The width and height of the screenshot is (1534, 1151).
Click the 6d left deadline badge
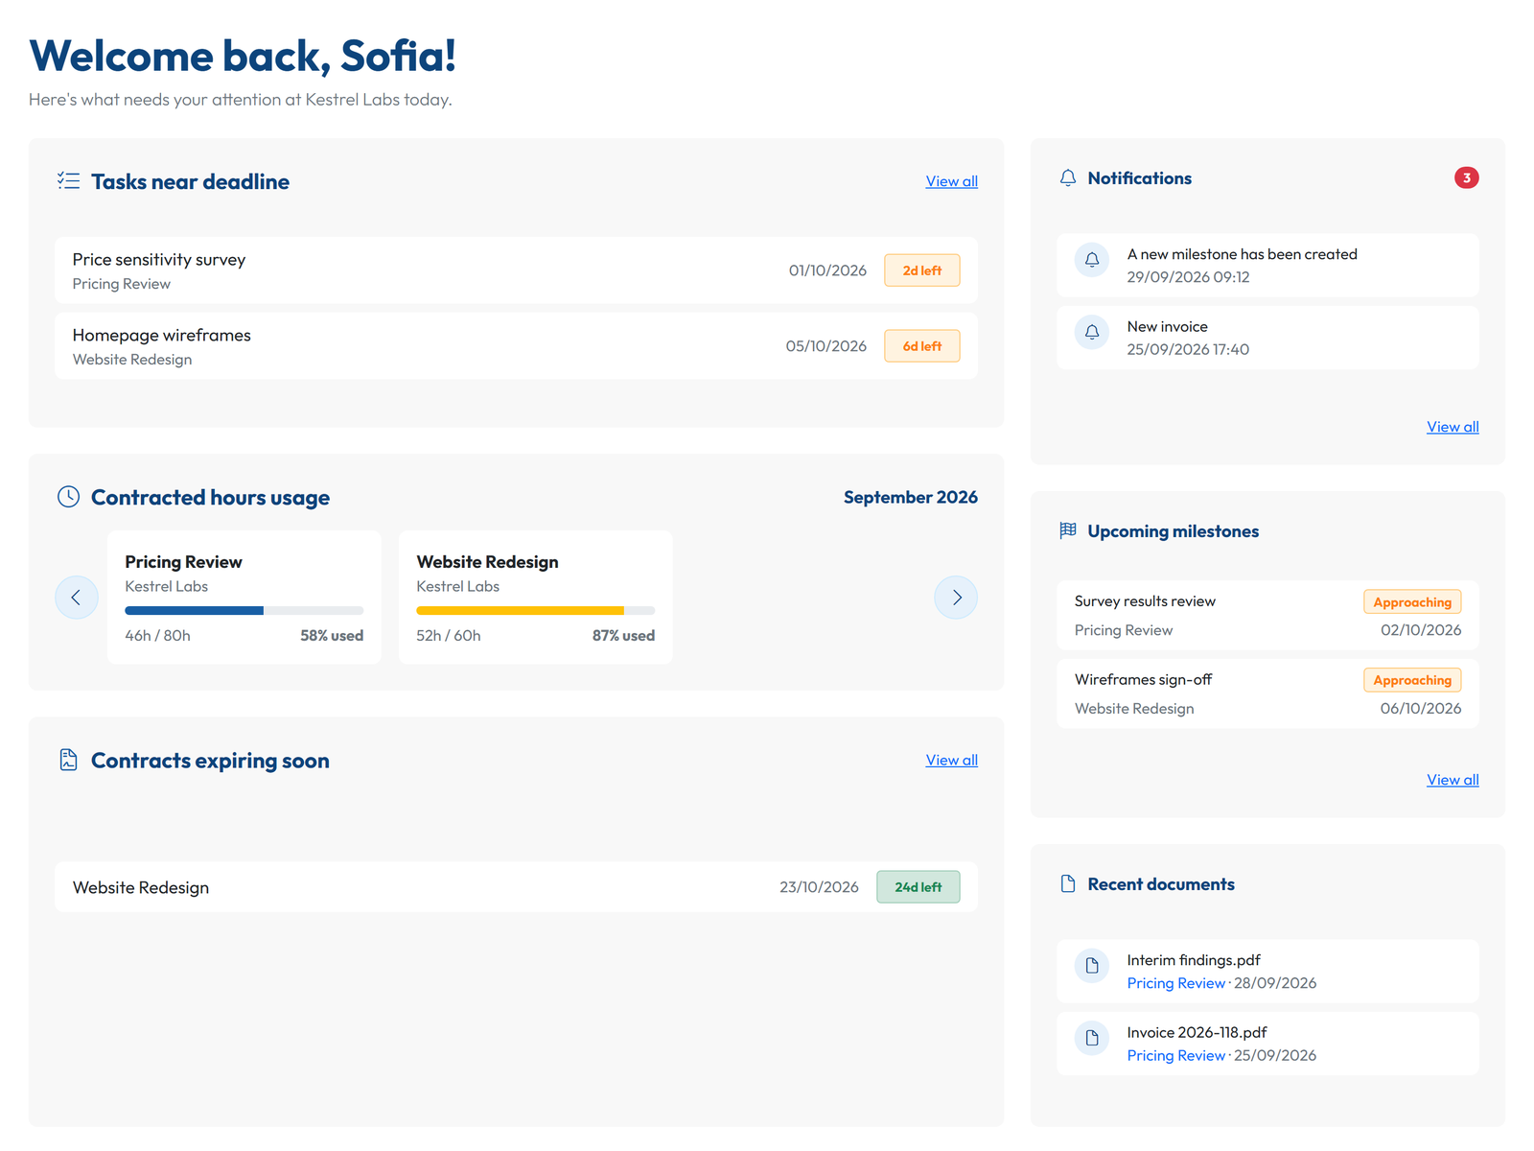pos(921,346)
